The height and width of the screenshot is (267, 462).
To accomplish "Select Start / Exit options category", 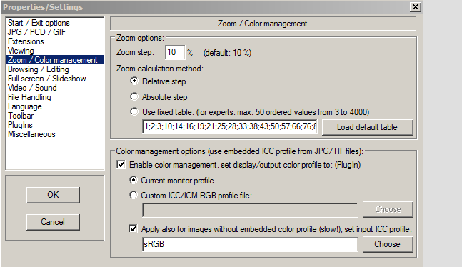I will pos(39,23).
